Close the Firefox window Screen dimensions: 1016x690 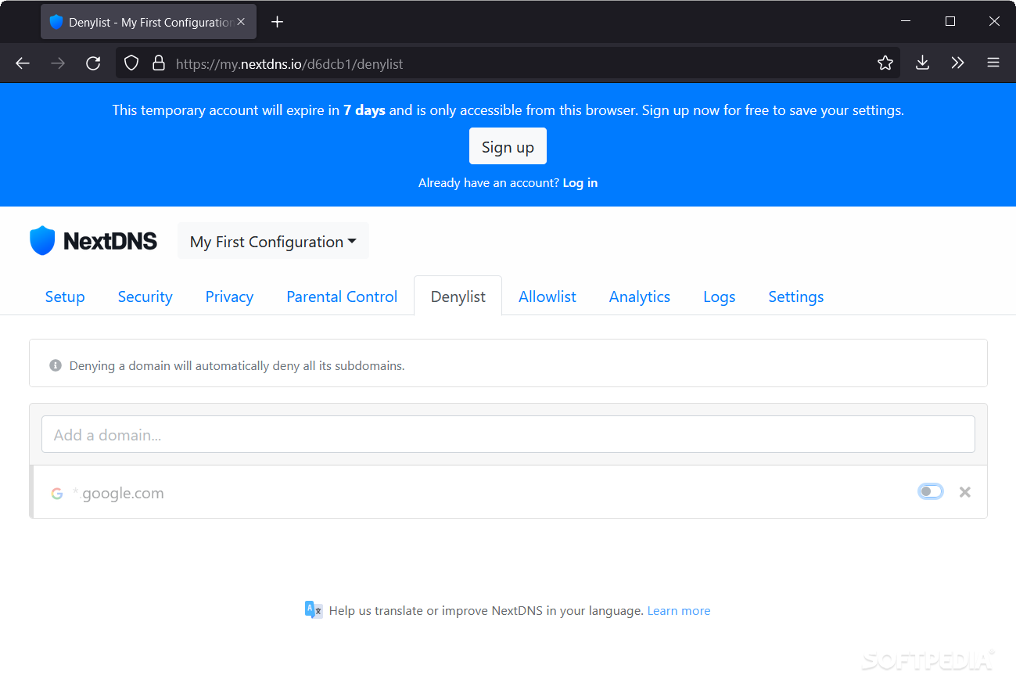994,21
